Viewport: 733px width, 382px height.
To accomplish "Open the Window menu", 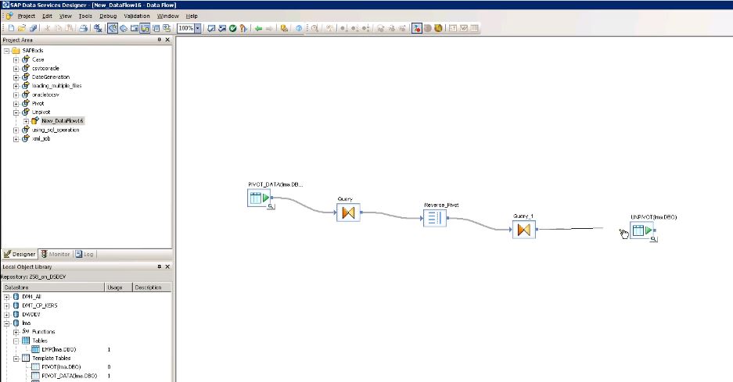I will tap(168, 16).
